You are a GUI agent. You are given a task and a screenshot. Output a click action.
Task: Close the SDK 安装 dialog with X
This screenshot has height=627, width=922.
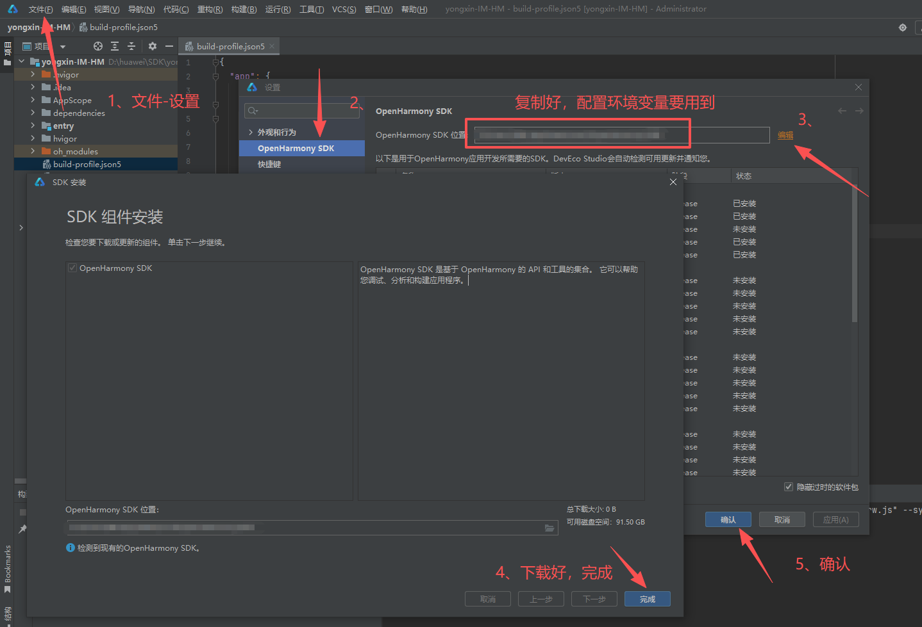[673, 182]
